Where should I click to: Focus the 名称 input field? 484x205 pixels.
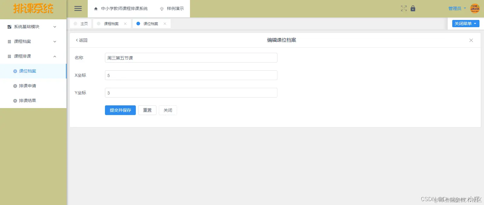tap(191, 58)
